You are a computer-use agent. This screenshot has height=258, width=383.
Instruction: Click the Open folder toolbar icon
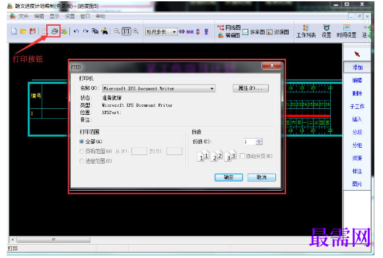click(24, 31)
